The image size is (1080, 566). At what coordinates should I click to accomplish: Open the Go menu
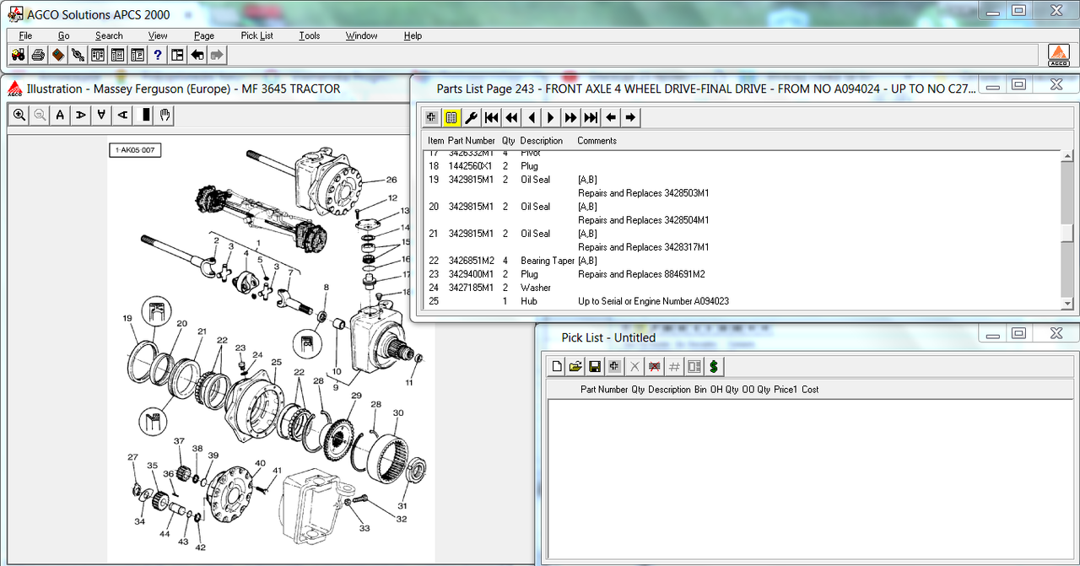[x=64, y=35]
